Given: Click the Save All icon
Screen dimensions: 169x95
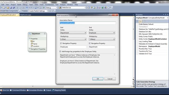Looking at the screenshot, I should click(x=14, y=8).
